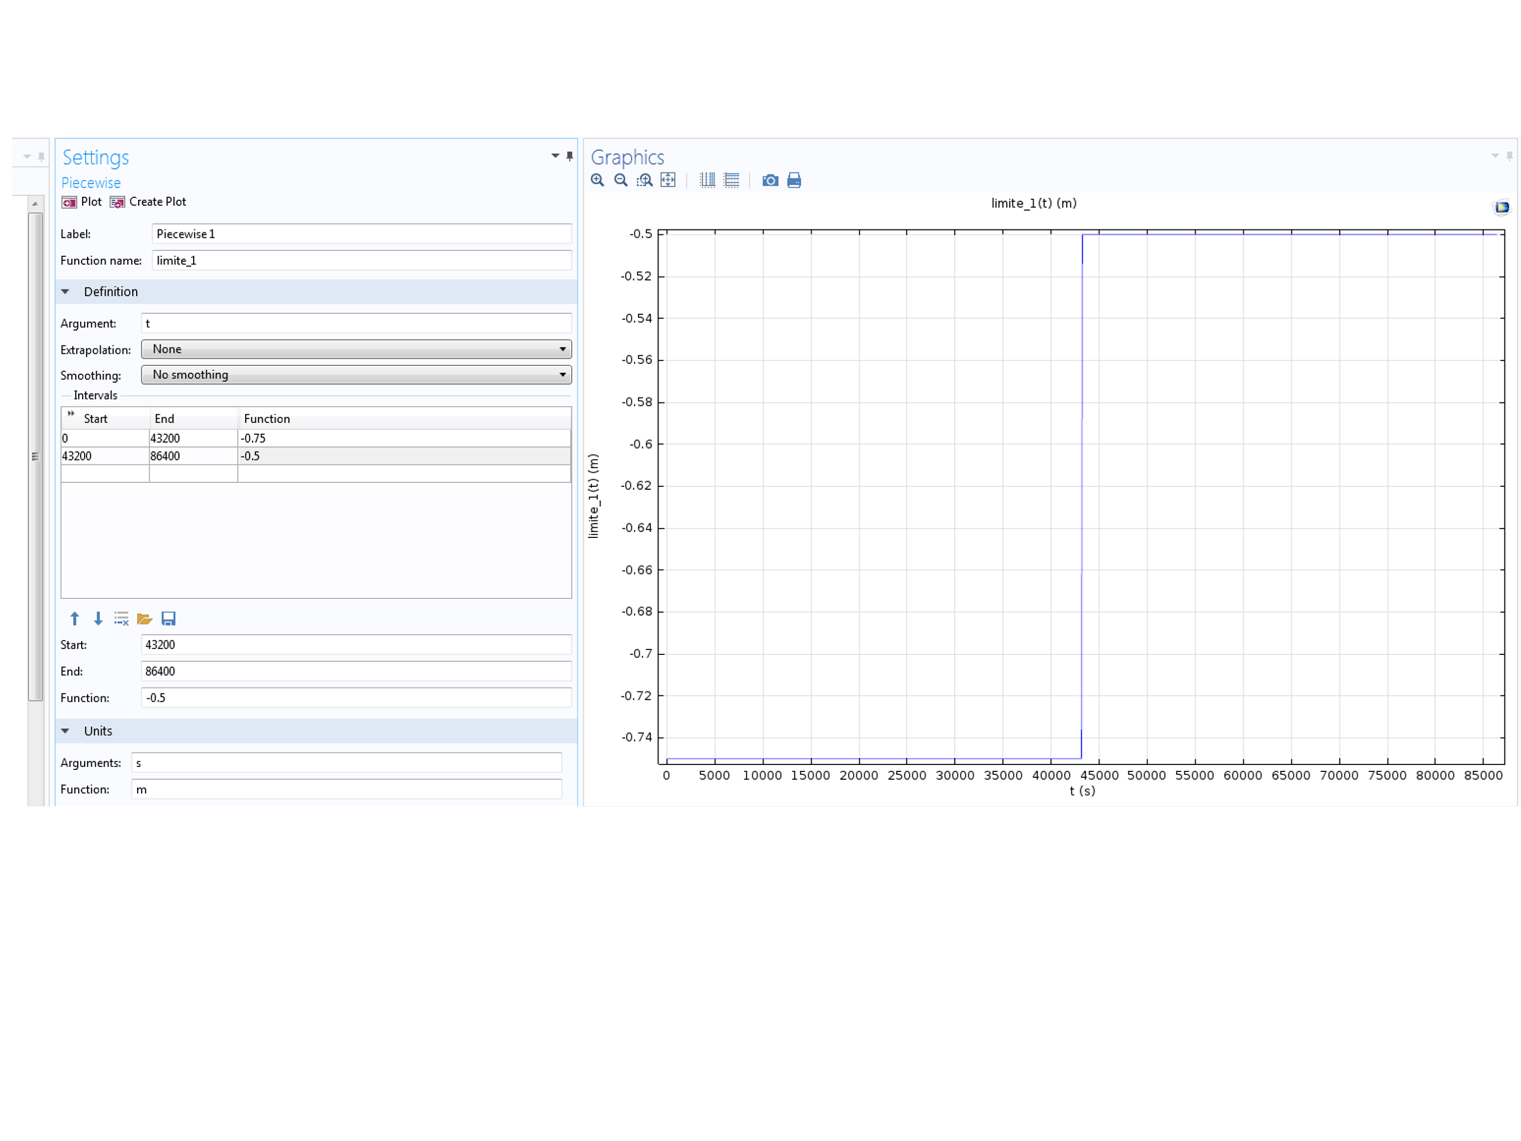The height and width of the screenshot is (1141, 1521).
Task: Click the Print icon in Graphics
Action: (x=794, y=180)
